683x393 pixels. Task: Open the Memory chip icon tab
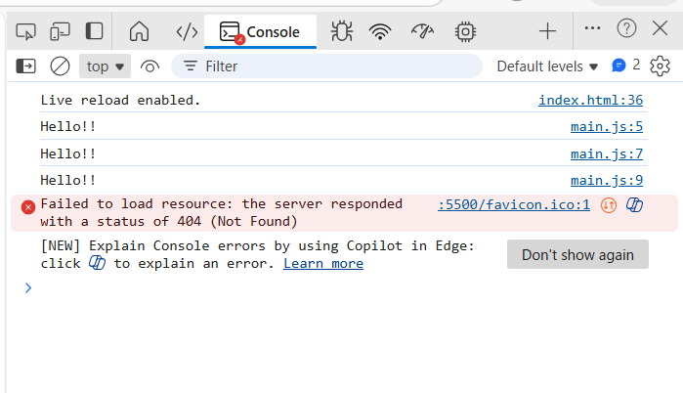pos(465,32)
